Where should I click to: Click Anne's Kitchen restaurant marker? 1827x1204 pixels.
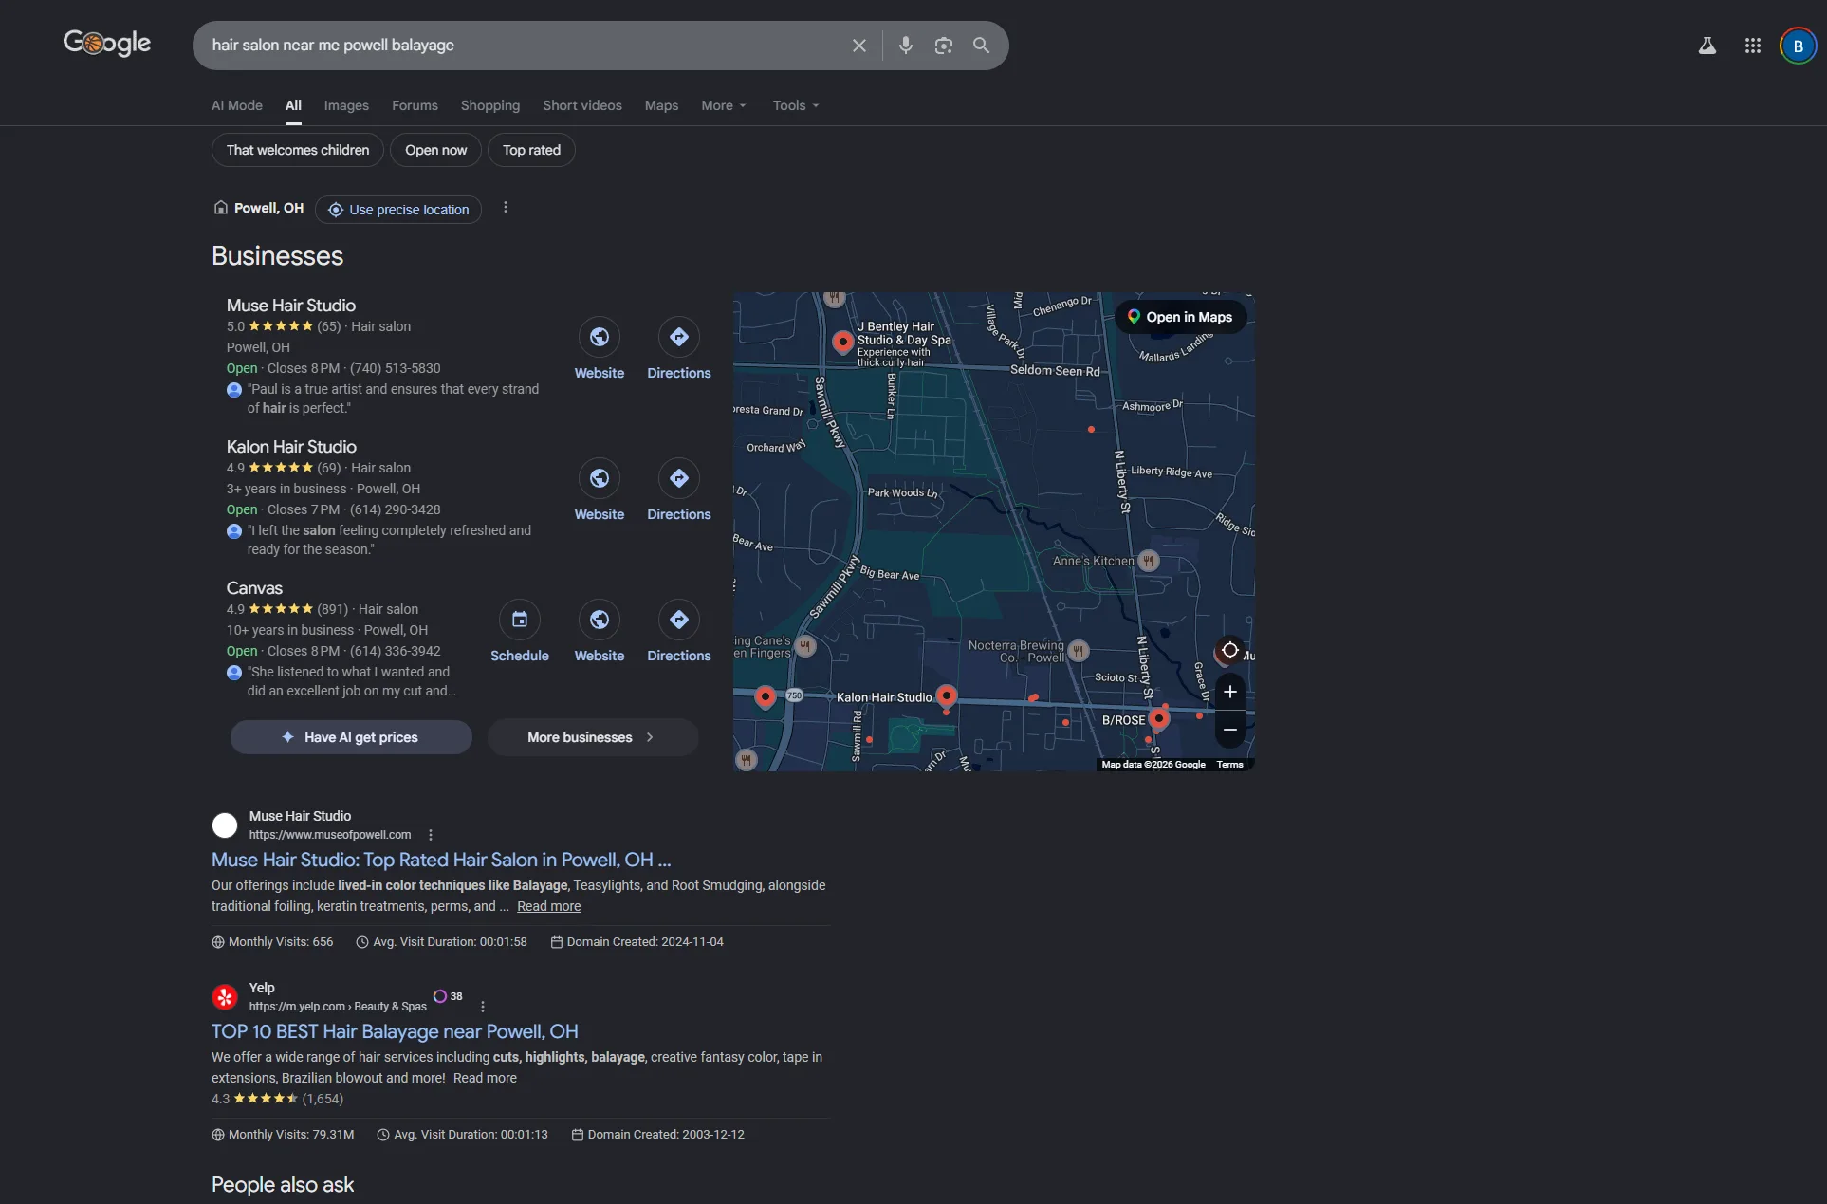click(x=1148, y=561)
